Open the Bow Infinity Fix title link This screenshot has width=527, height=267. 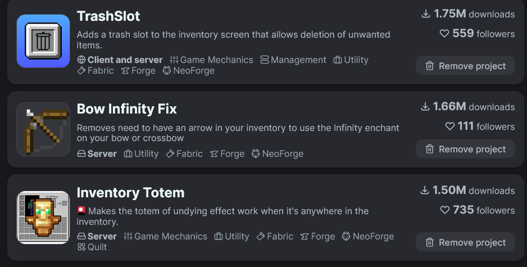tap(126, 108)
